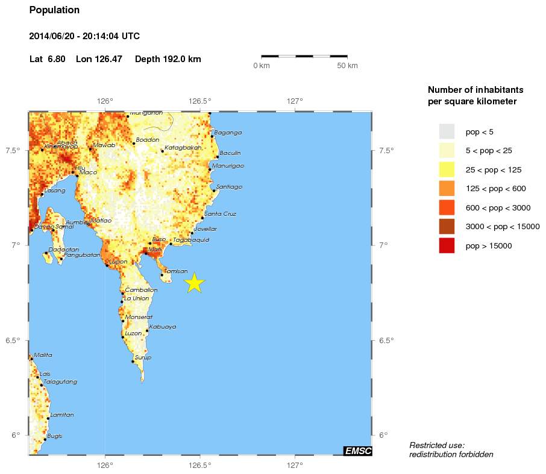Screen dimensions: 546x474
Task: Click the Depth 192.0 km label
Action: 168,59
